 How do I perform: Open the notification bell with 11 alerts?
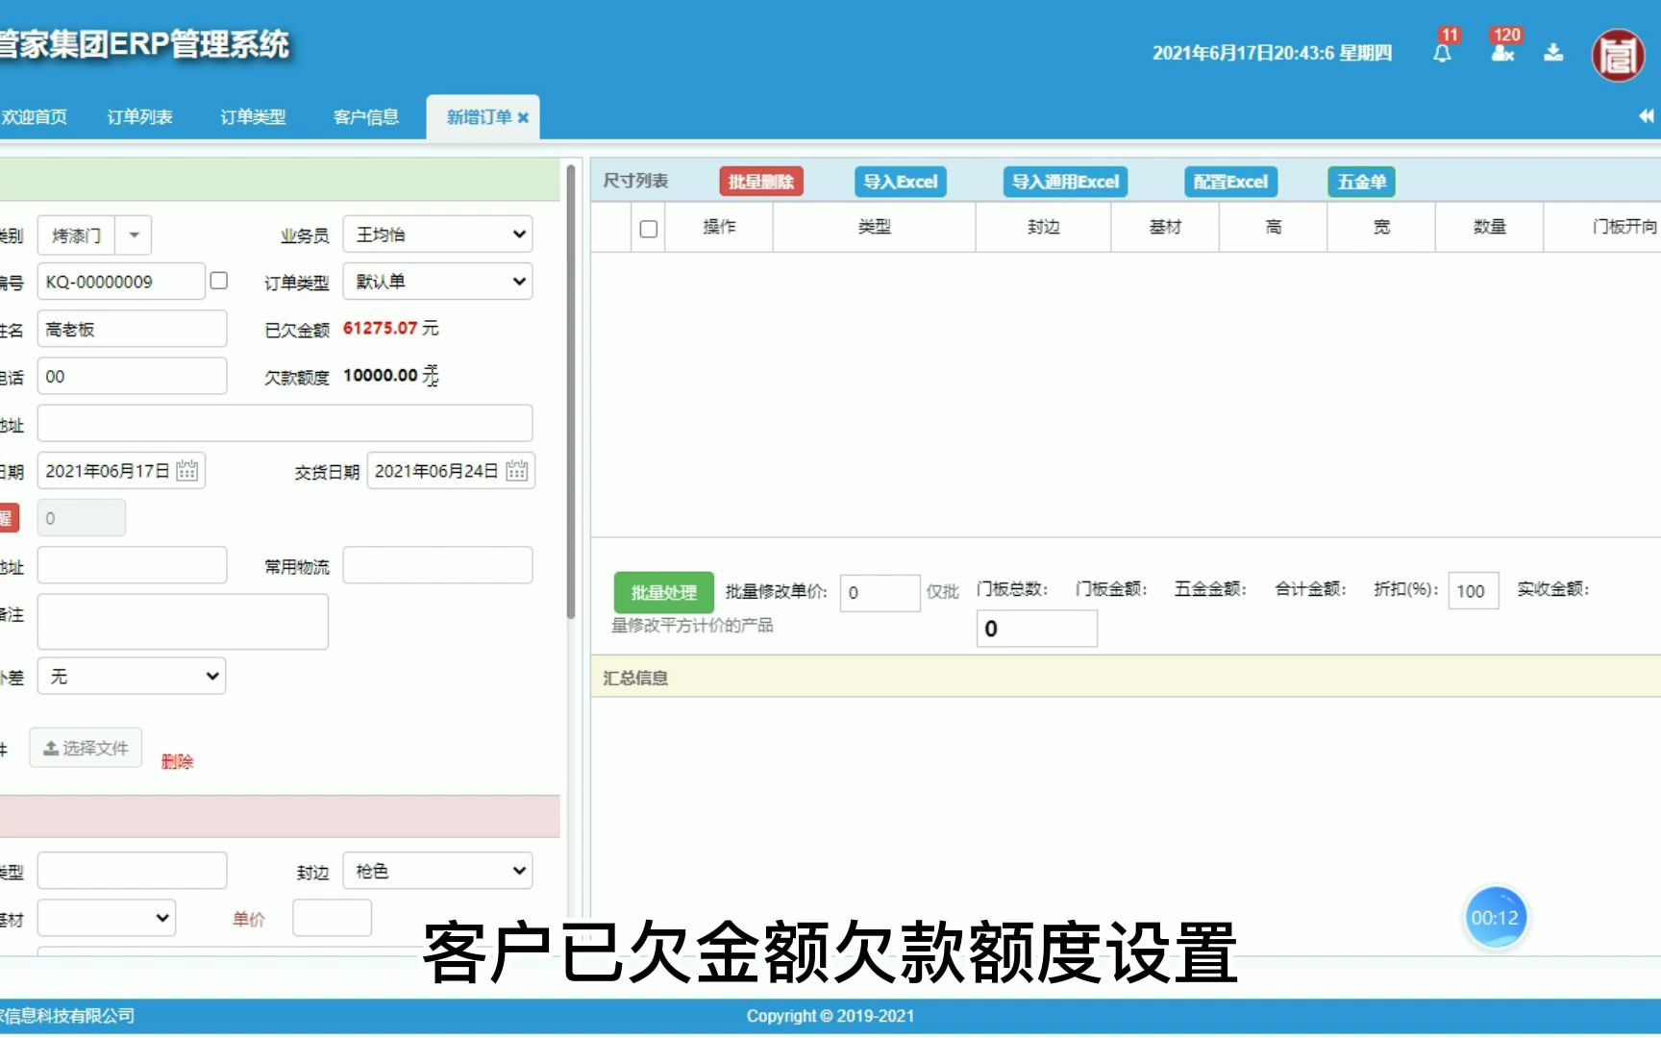pyautogui.click(x=1441, y=53)
